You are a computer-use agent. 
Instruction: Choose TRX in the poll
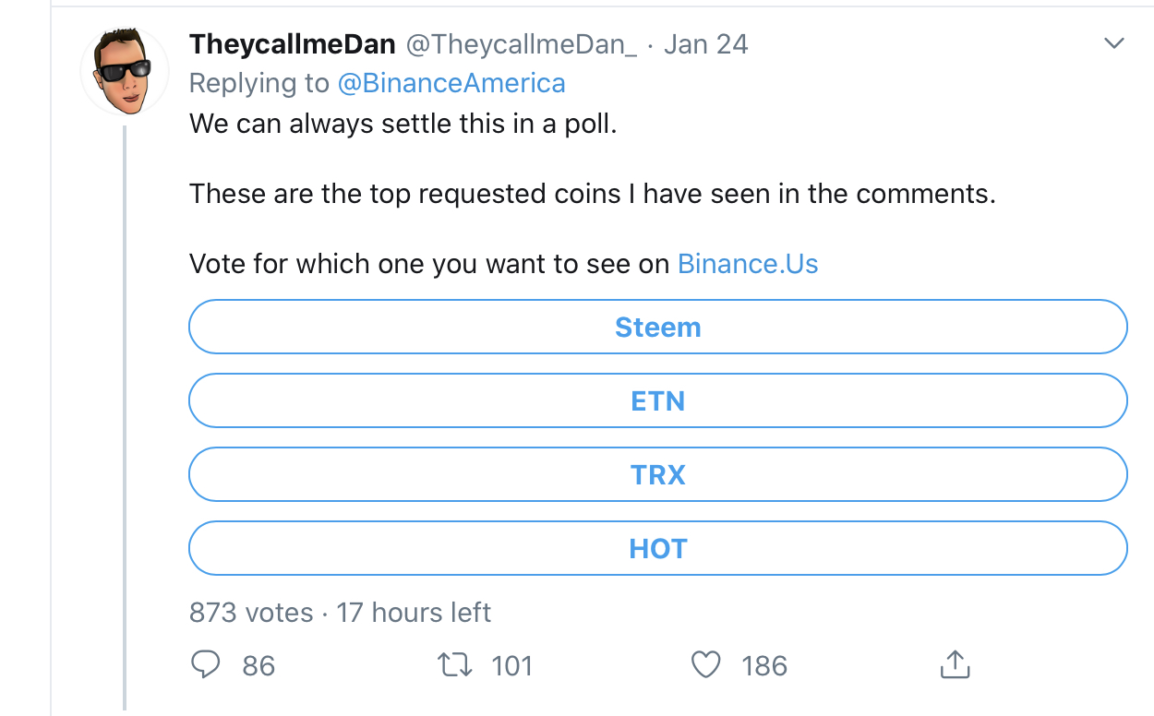point(657,475)
